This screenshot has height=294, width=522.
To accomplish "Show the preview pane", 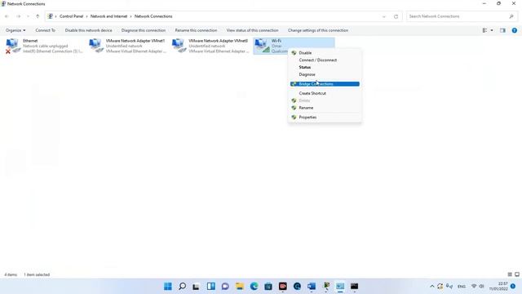I will (502, 30).
